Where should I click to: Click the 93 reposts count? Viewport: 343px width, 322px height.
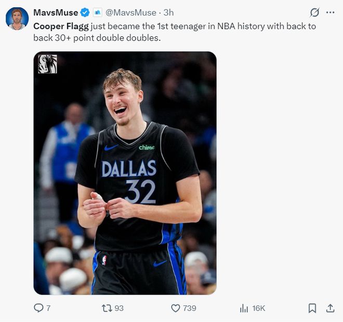pos(119,308)
